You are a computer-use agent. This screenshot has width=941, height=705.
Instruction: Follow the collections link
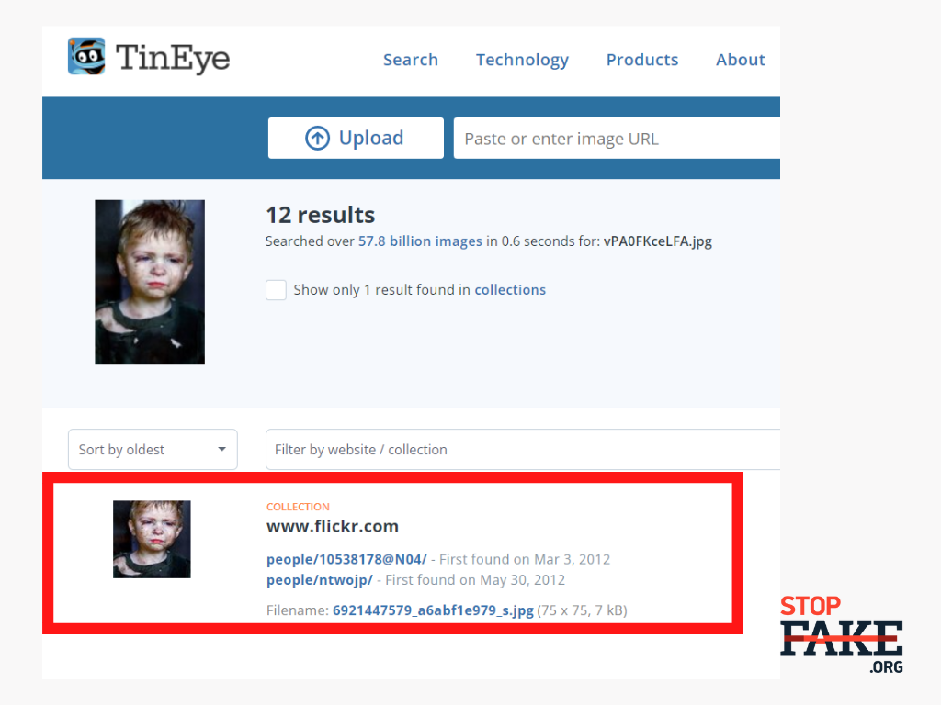(x=510, y=289)
